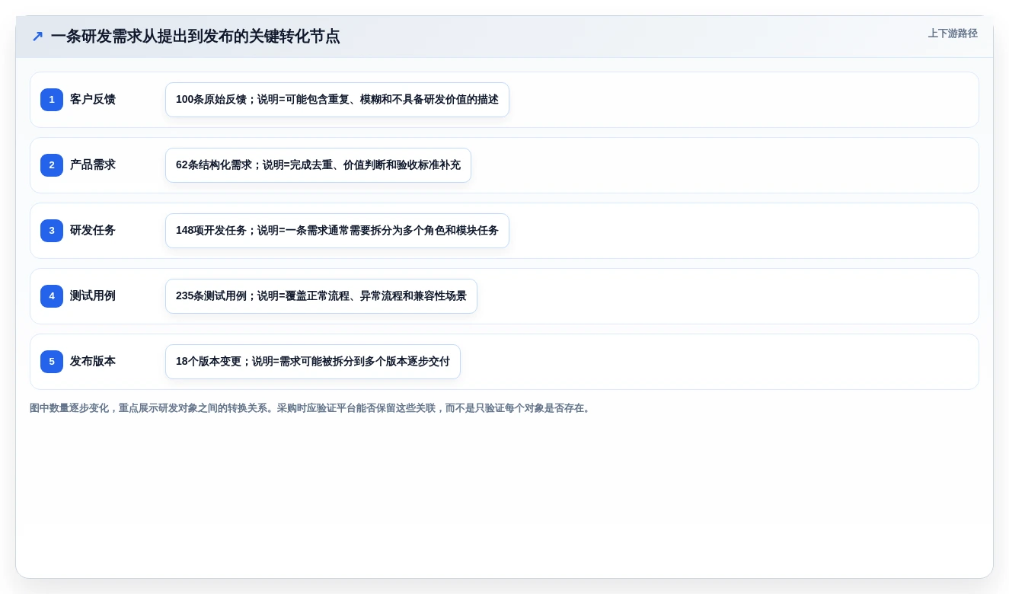Click the 客户反馈 stage label
The image size is (1009, 594).
pyautogui.click(x=93, y=100)
